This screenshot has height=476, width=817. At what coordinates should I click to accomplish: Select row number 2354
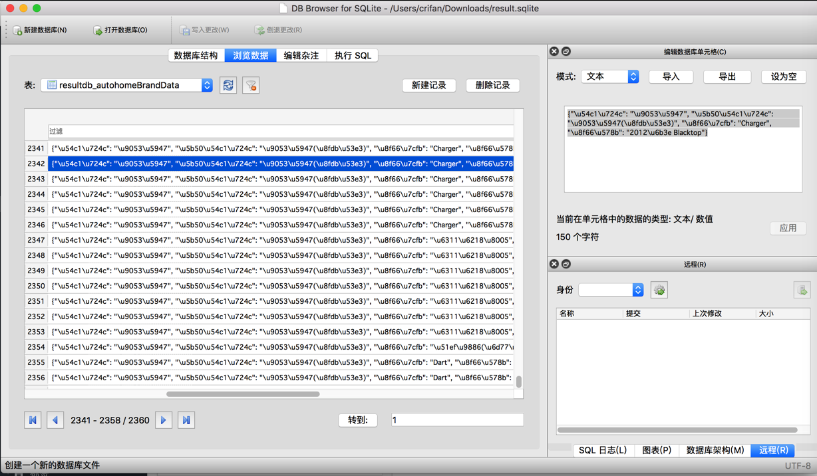tap(36, 347)
